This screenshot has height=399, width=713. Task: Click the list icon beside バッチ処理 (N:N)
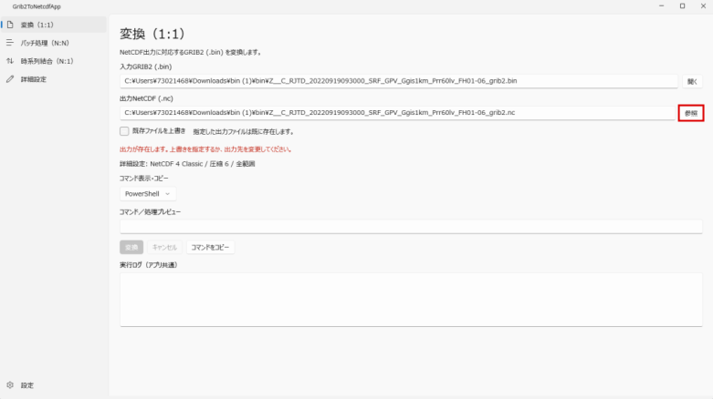click(10, 43)
